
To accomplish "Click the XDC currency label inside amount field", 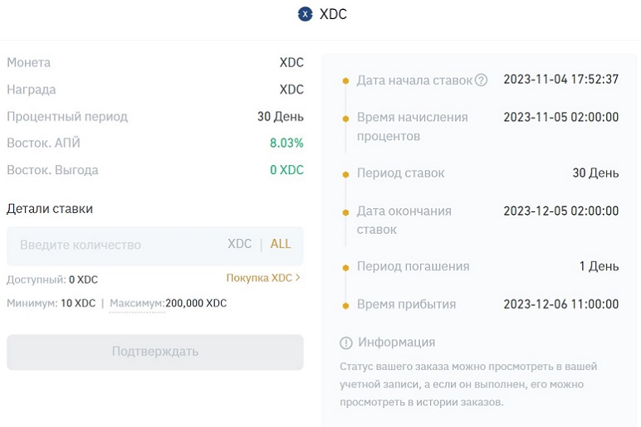I will (239, 245).
